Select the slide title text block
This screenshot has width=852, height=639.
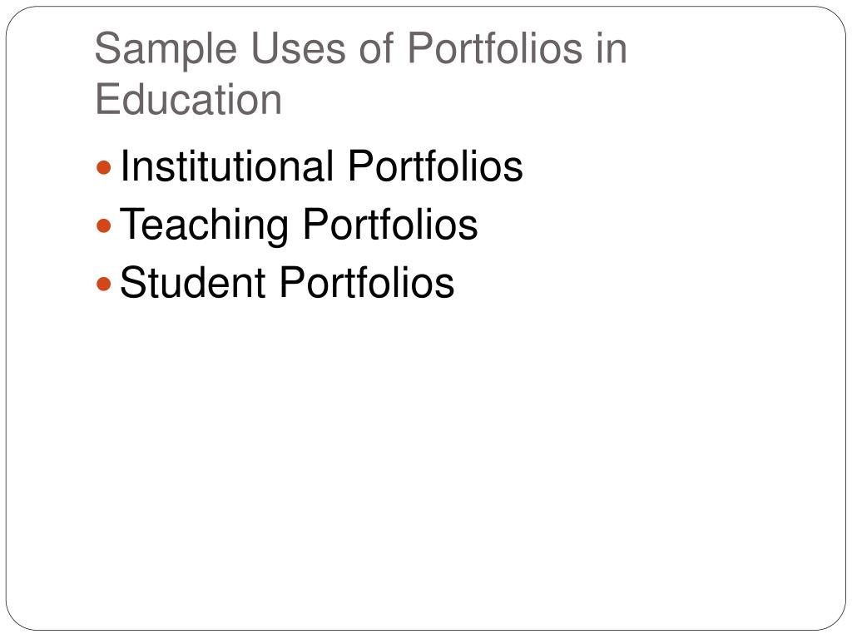(361, 73)
